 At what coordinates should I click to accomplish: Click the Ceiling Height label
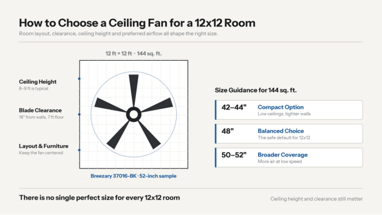click(38, 82)
